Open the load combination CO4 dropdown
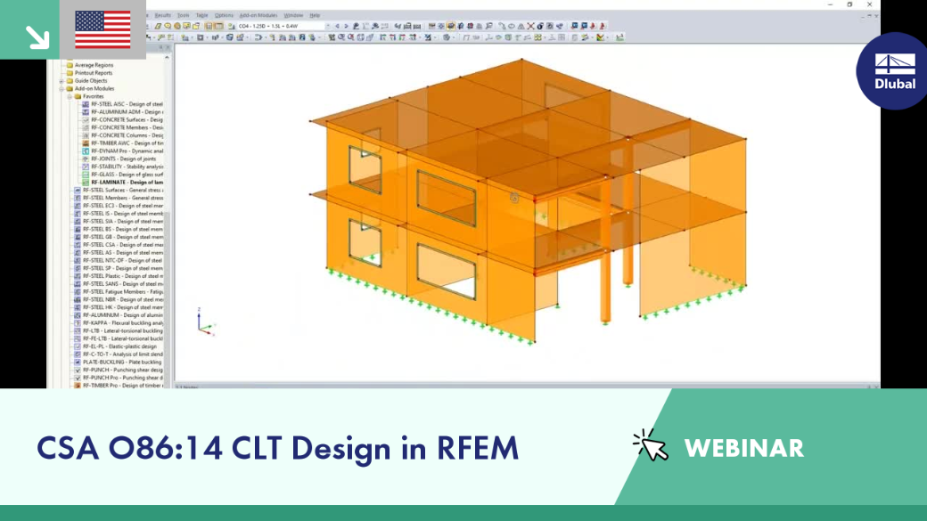This screenshot has height=521, width=927. point(283,26)
